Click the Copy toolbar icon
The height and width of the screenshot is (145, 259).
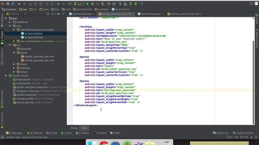coord(36,4)
